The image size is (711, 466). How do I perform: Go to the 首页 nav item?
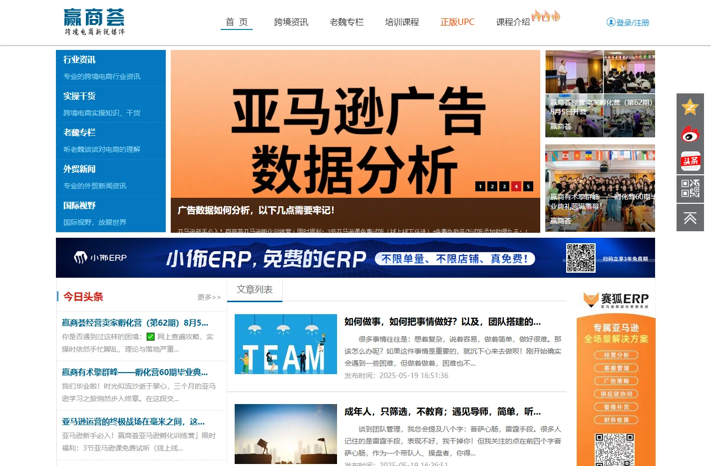(x=237, y=22)
